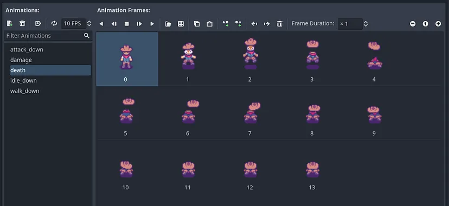This screenshot has height=206, width=449.
Task: Select the walk_down animation
Action: point(50,91)
